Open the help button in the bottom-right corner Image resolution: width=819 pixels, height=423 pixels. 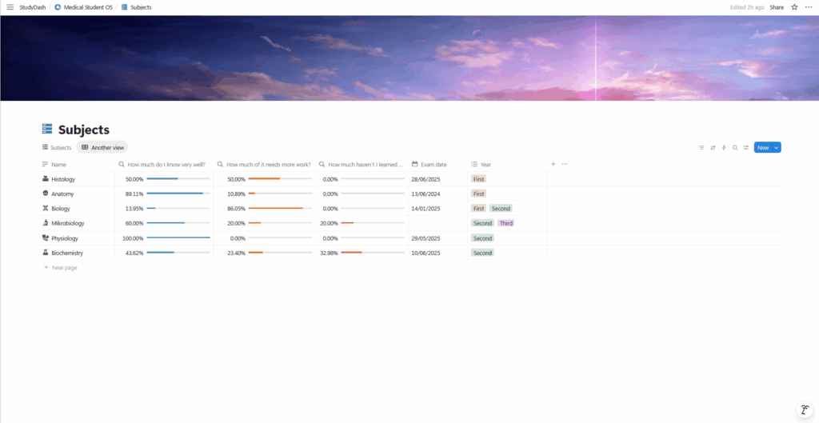[x=804, y=410]
